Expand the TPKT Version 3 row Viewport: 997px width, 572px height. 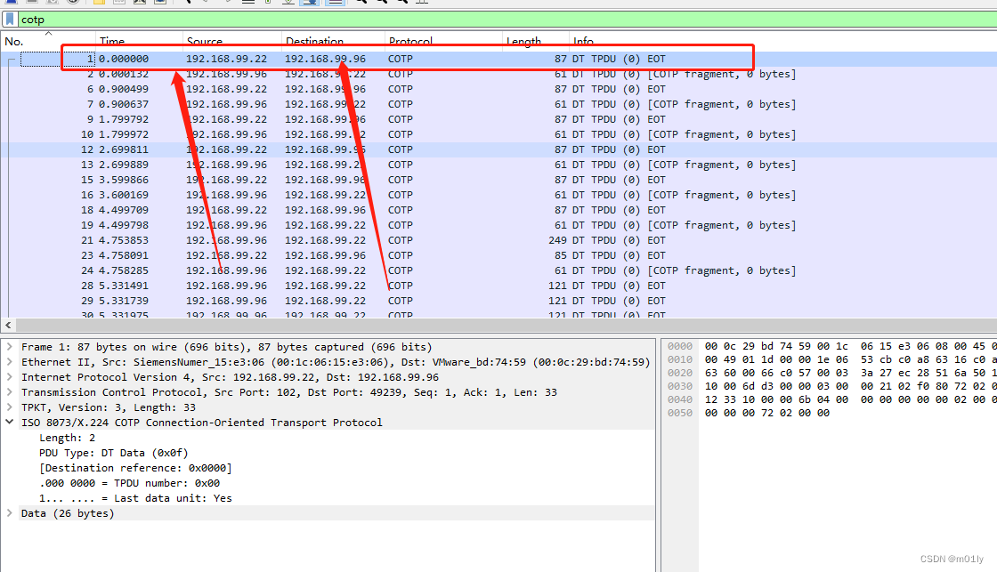point(10,407)
